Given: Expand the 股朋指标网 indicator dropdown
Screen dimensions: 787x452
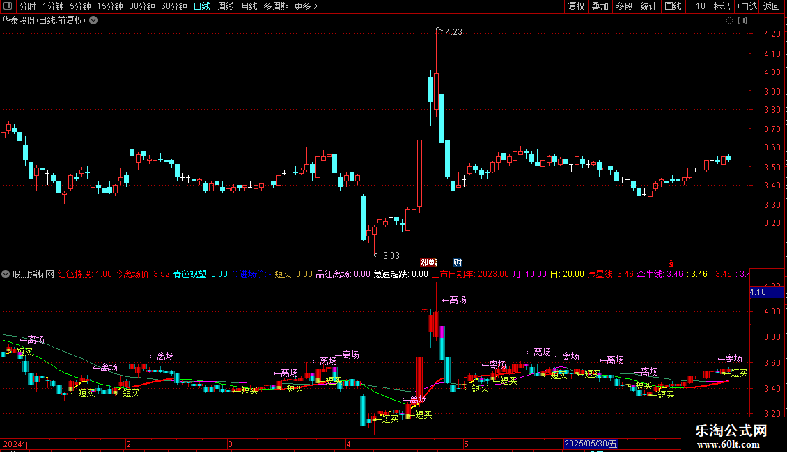Looking at the screenshot, I should tap(6, 274).
